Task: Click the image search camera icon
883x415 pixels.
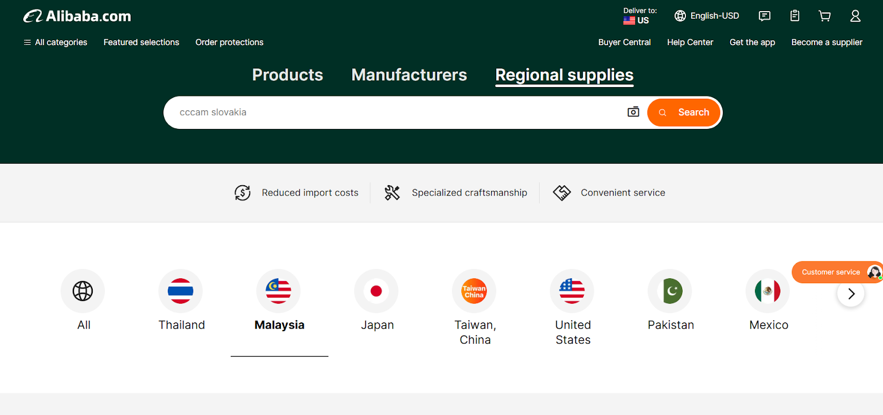Action: pos(634,112)
